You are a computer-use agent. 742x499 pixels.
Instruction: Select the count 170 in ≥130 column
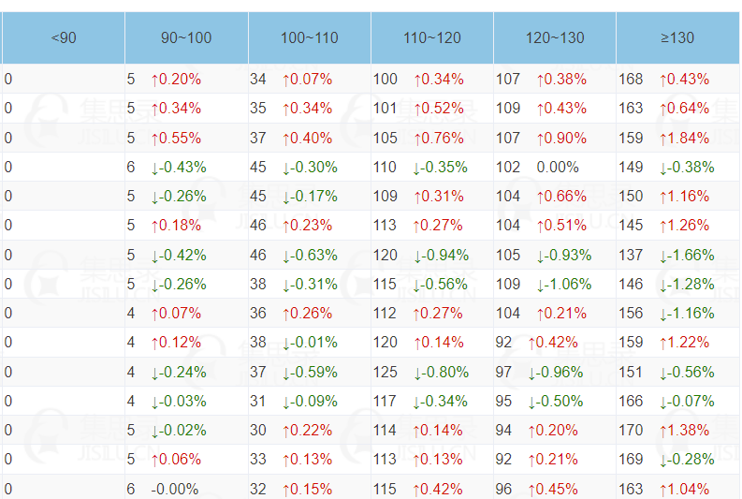pyautogui.click(x=631, y=430)
